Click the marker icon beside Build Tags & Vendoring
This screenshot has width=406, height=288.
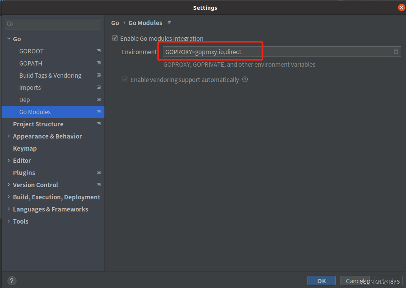(98, 75)
